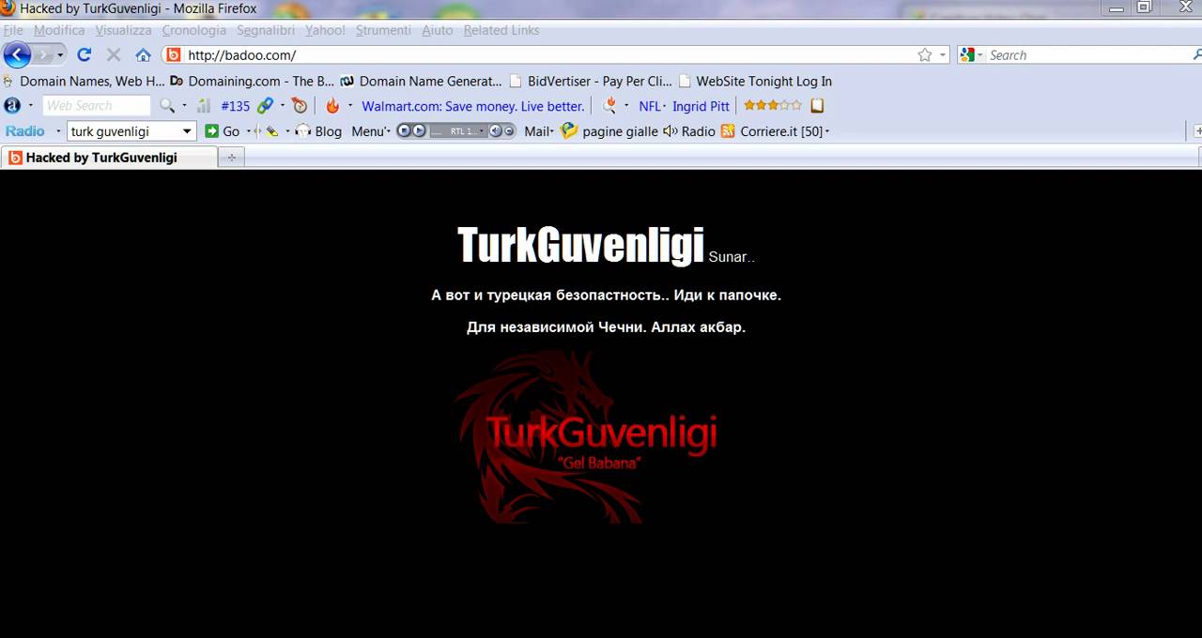
Task: Open the Visualizza menu
Action: tap(123, 30)
